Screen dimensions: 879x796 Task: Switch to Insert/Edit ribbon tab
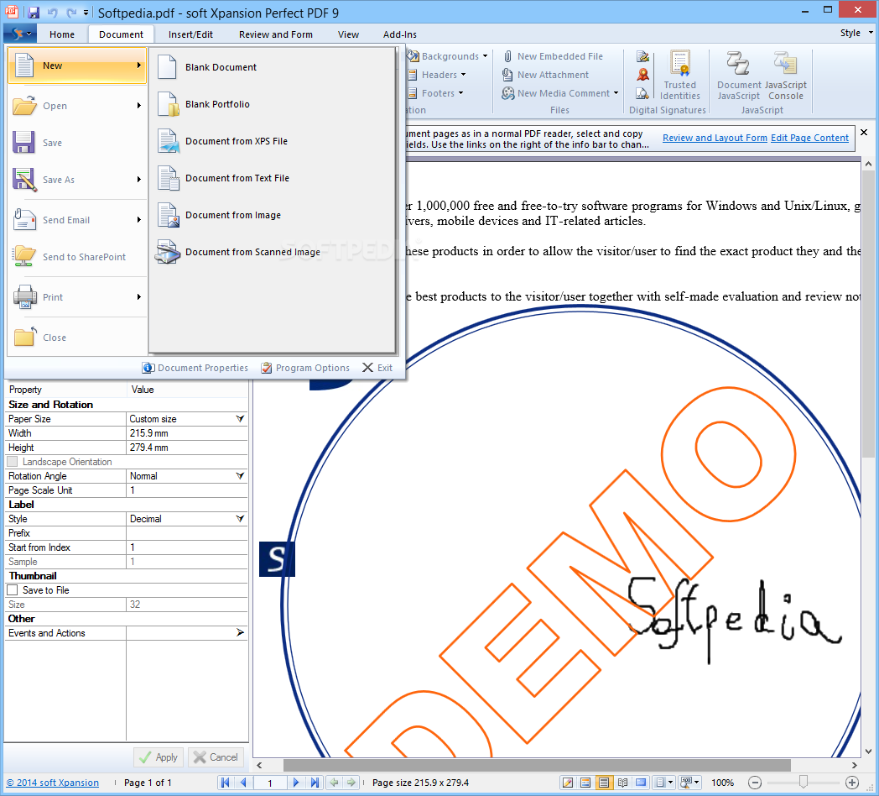click(x=190, y=34)
